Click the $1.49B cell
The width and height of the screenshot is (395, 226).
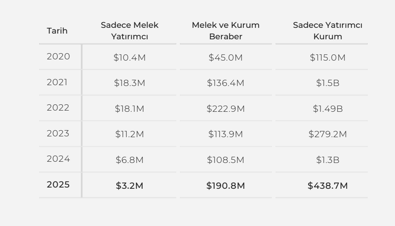pyautogui.click(x=328, y=109)
